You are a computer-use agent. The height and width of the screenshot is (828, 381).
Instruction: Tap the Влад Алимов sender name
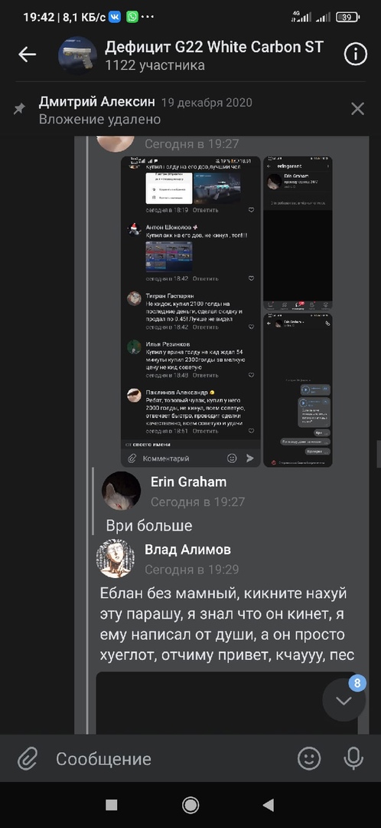click(187, 550)
